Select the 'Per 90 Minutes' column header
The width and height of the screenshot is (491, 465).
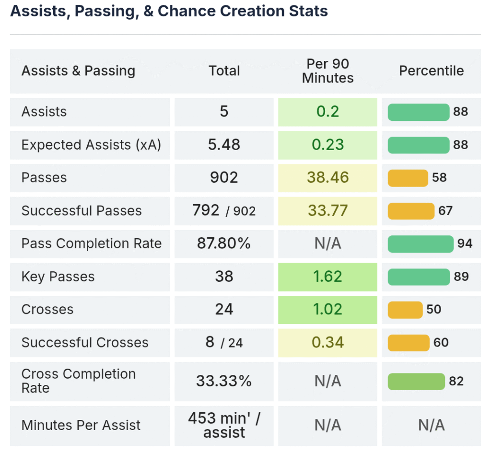[x=327, y=71]
